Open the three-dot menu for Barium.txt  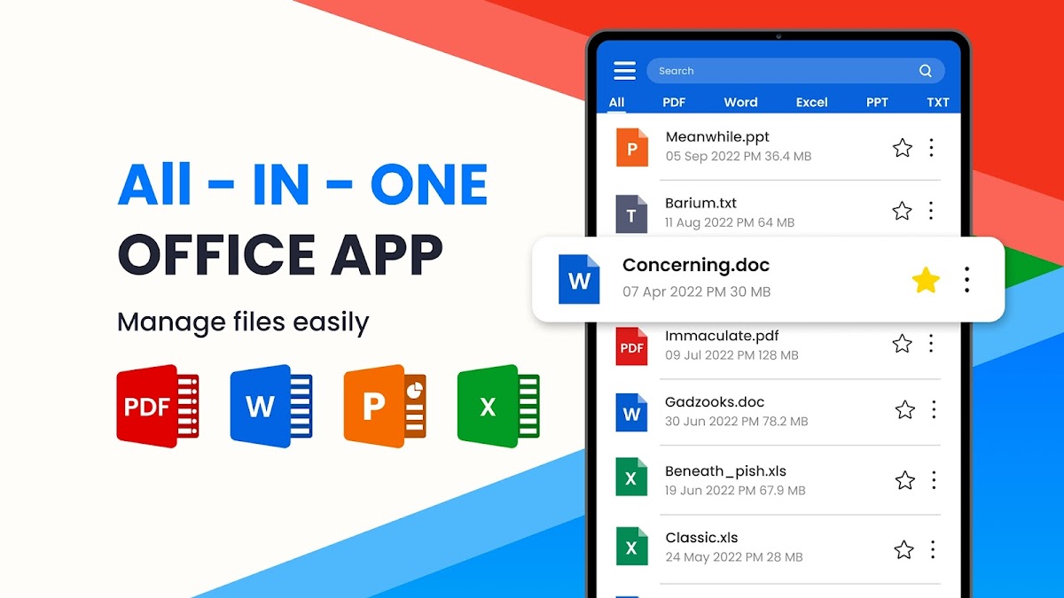tap(931, 211)
